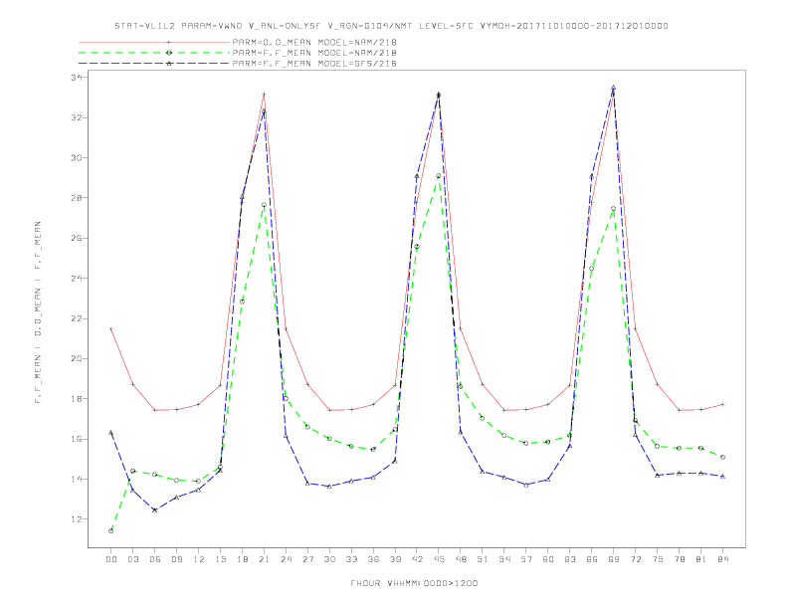Click blue triangle data point at hour 00
Viewport: 788px width, 609px height.
[x=111, y=433]
